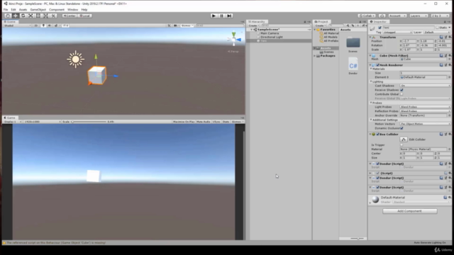The height and width of the screenshot is (255, 454).
Task: Toggle the Box Collider enabled checkbox
Action: point(377,135)
